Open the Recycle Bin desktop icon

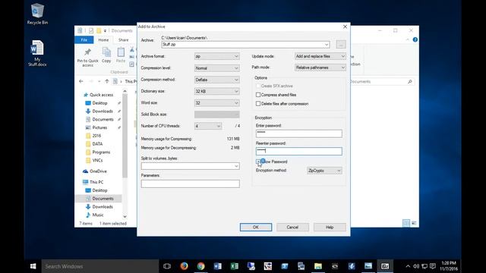click(x=37, y=14)
